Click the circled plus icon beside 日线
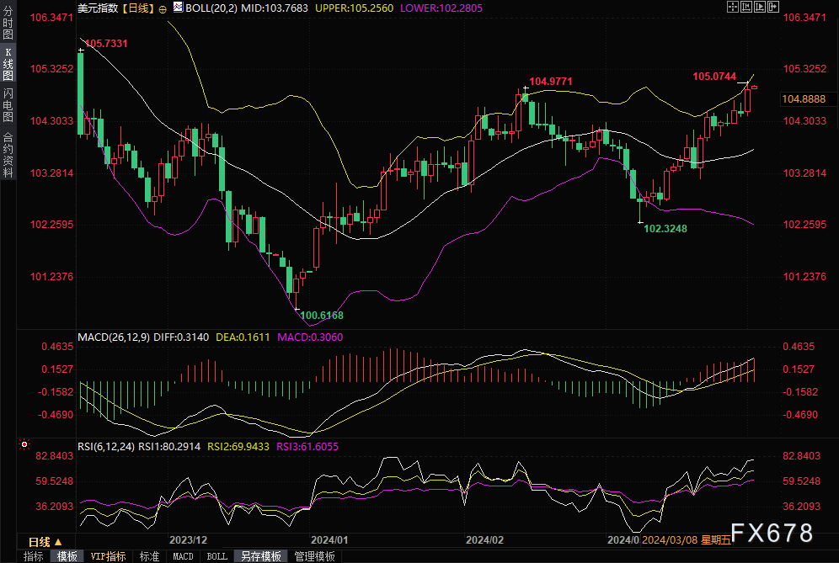839x563 pixels. point(163,8)
